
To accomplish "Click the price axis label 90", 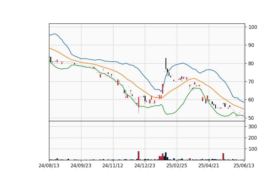I will pyautogui.click(x=251, y=45).
